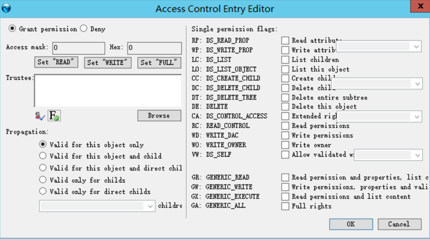Enable the Write attribute checkbox (DS_WRITE_PROP)
The image size is (430, 239).
tap(285, 50)
